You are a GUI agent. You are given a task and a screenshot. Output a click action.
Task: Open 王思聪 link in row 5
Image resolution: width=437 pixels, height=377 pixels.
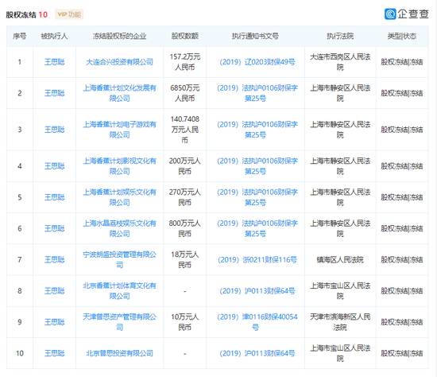[54, 197]
